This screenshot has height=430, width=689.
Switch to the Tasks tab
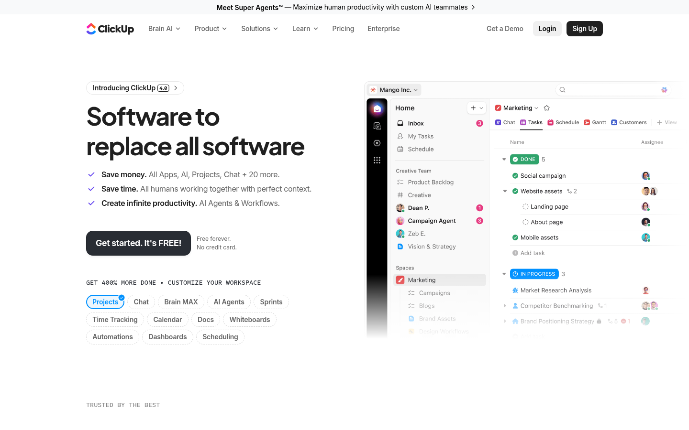click(531, 122)
